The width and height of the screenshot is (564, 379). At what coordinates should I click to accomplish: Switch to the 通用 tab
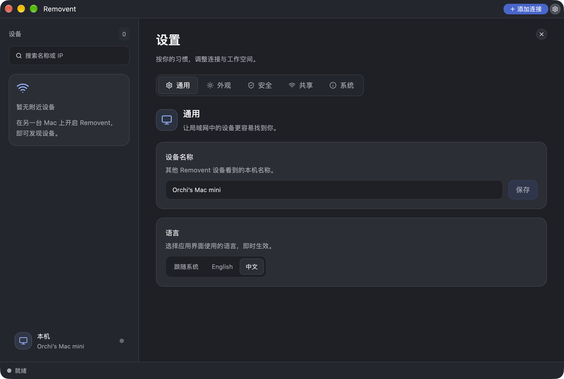178,86
